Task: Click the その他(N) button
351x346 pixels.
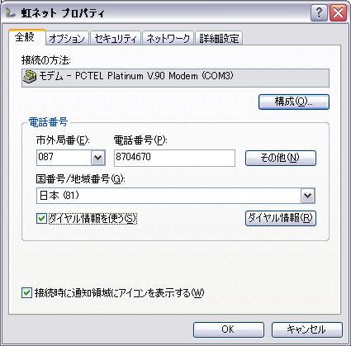Action: tap(281, 158)
